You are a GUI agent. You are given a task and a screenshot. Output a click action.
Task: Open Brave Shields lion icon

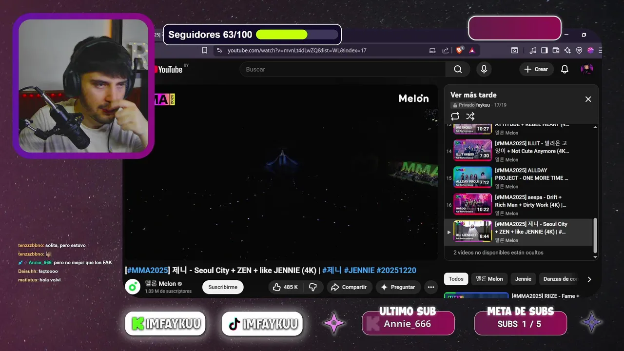[x=459, y=50]
